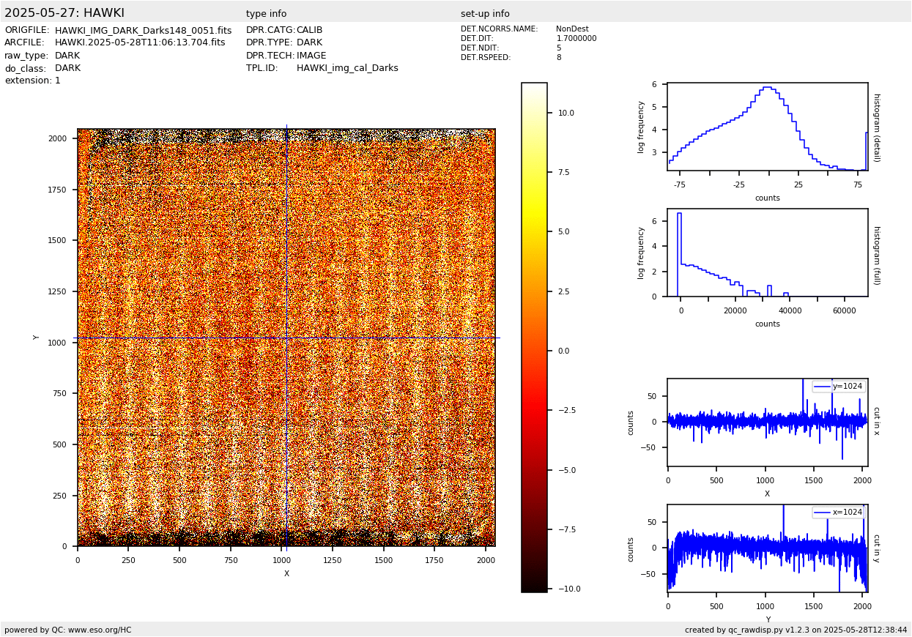Viewport: 912px width, 637px height.
Task: Click the y=1024 legend entry
Action: (839, 387)
